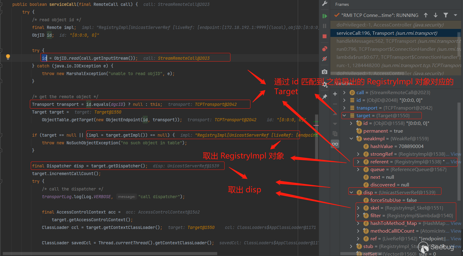Click the yellow lightbulb intention icon
Screen dimensions: 463x256
8,57
